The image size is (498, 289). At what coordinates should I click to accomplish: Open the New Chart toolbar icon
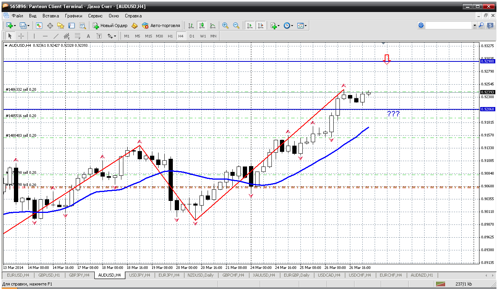(9, 25)
